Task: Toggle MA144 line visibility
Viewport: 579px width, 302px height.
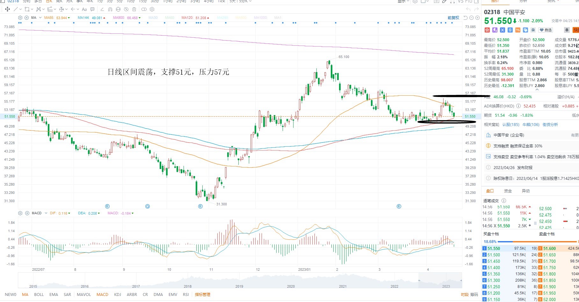Action: click(x=91, y=18)
